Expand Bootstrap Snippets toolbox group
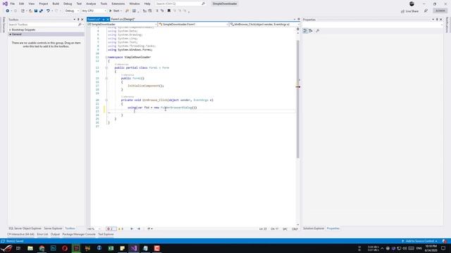The image size is (451, 253). [10, 30]
